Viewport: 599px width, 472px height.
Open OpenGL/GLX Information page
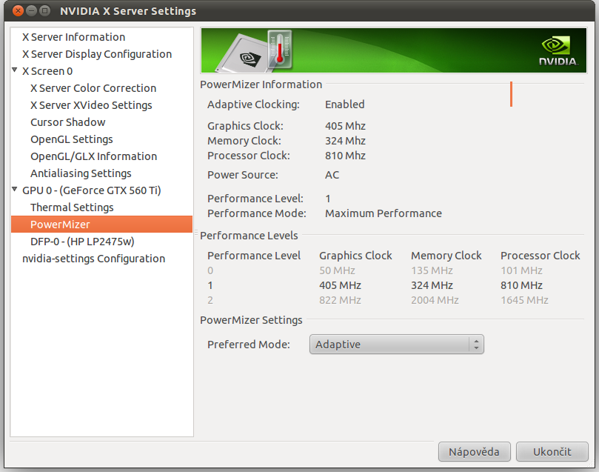click(x=93, y=156)
